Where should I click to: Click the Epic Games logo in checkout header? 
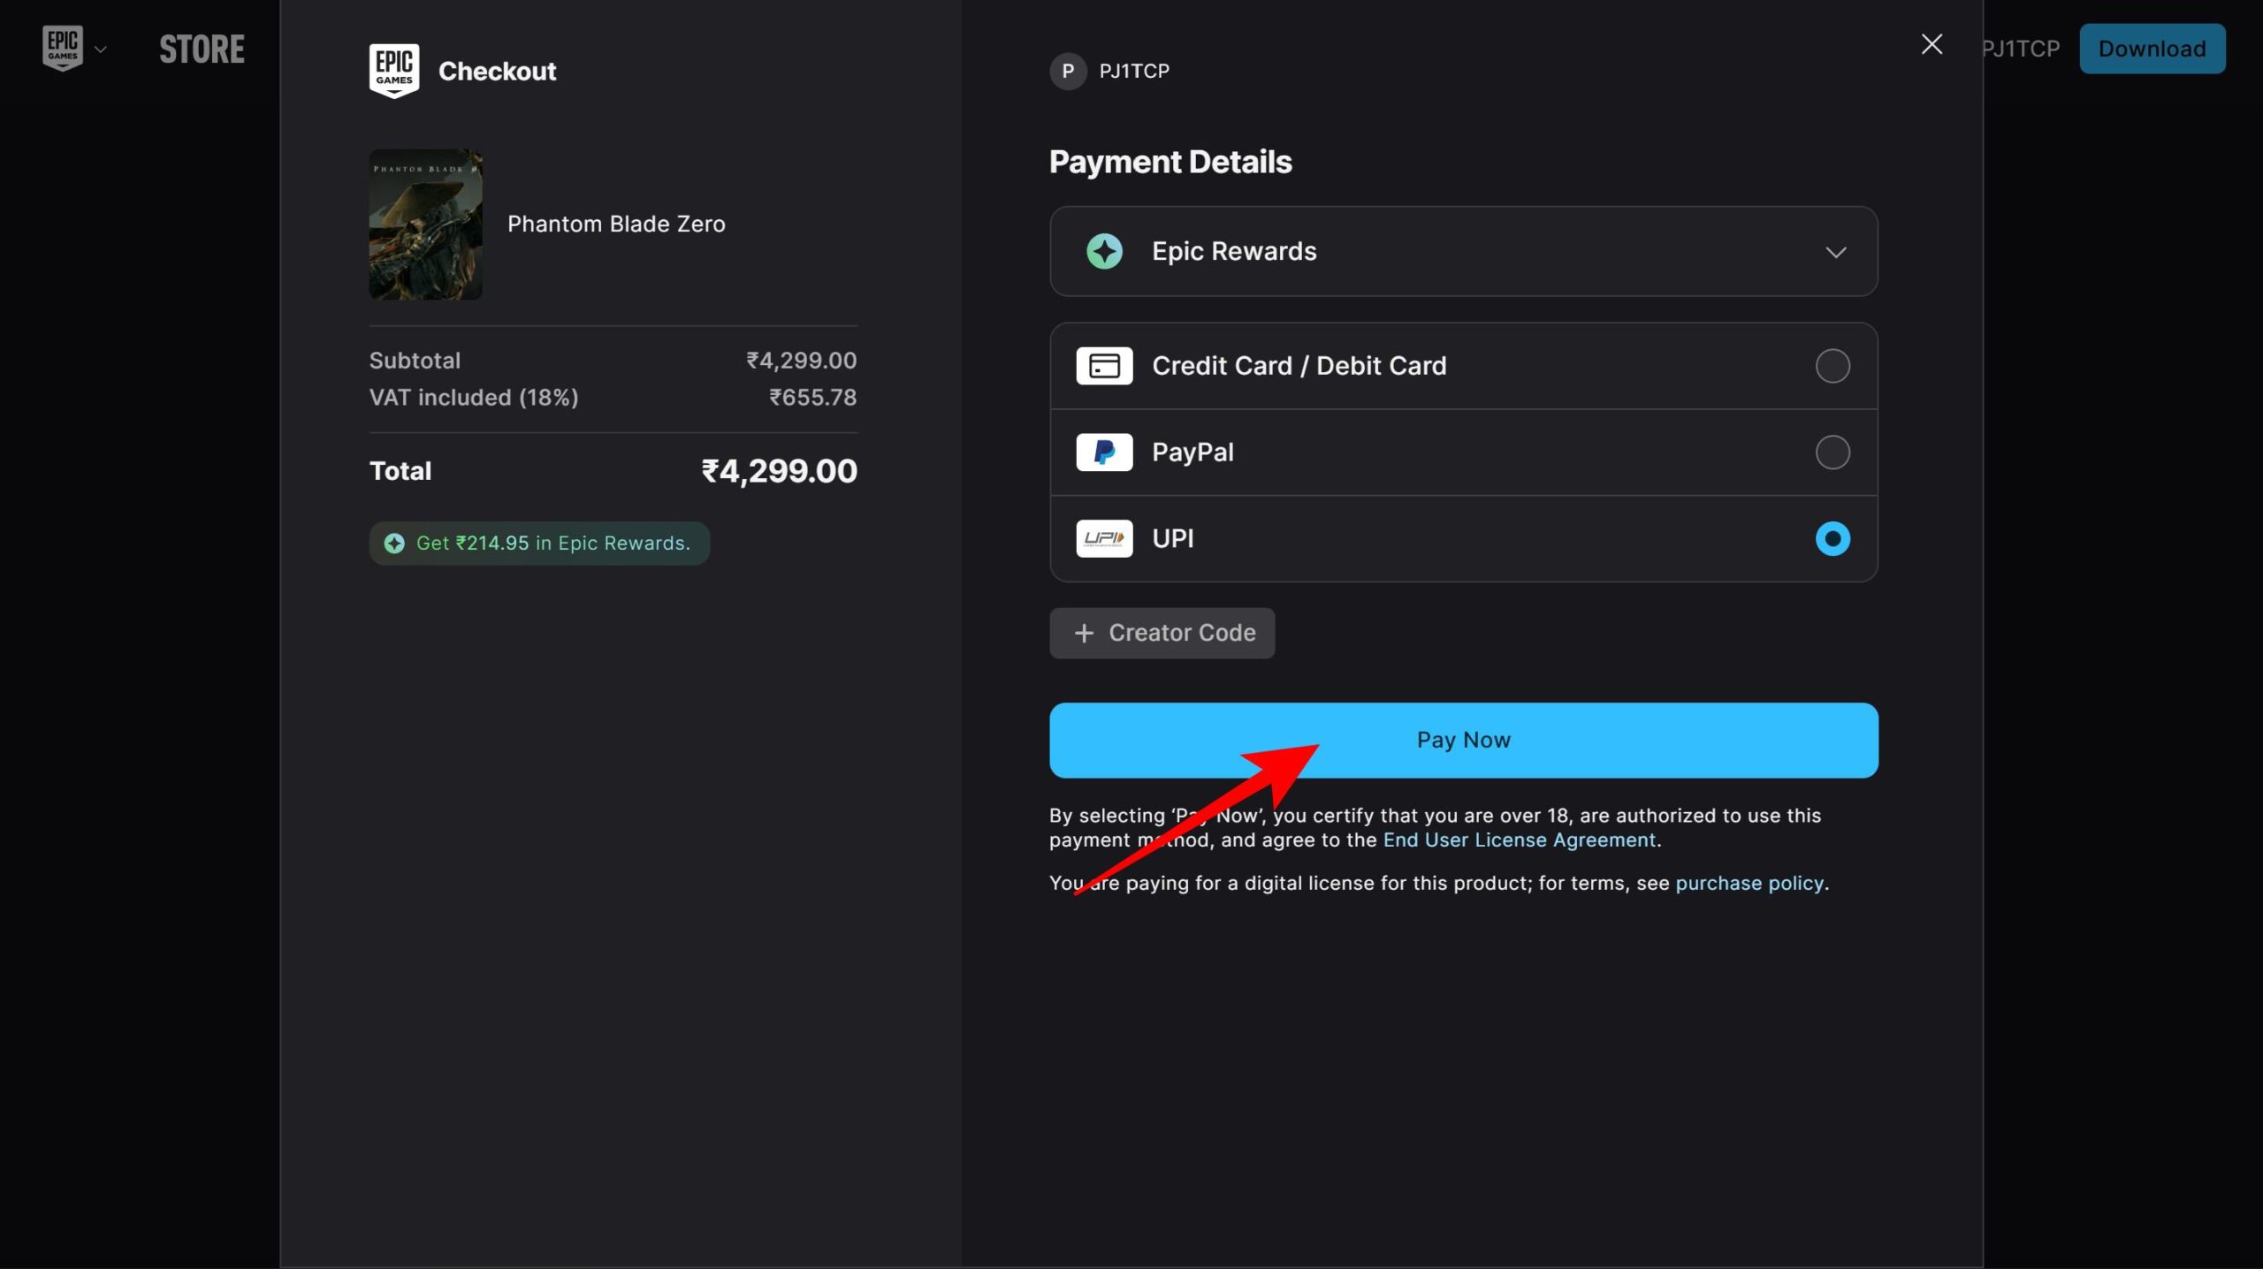(394, 71)
